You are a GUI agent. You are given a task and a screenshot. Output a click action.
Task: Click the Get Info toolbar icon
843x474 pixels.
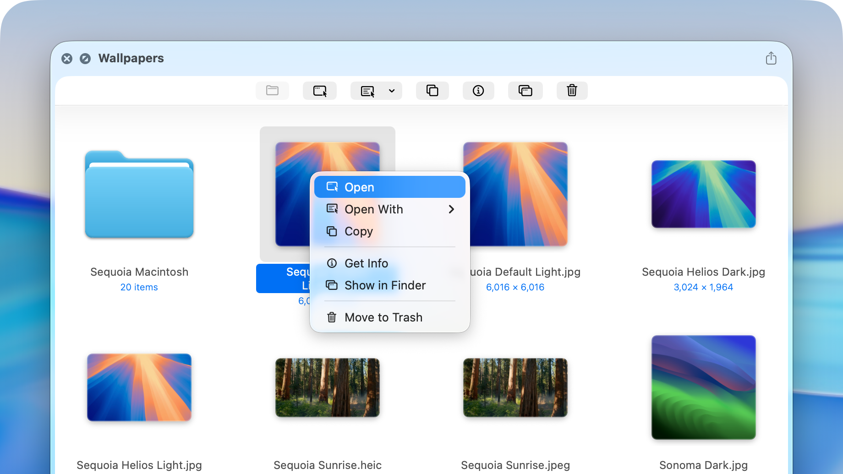478,91
